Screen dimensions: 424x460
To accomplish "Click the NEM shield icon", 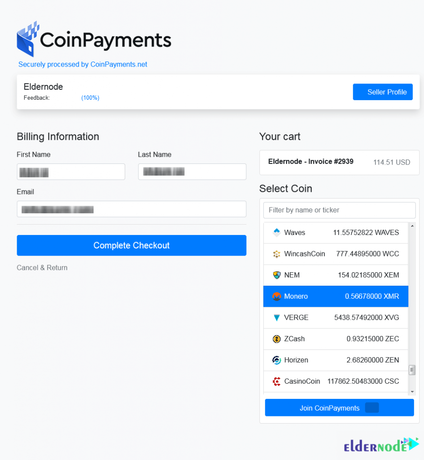I will (x=277, y=275).
